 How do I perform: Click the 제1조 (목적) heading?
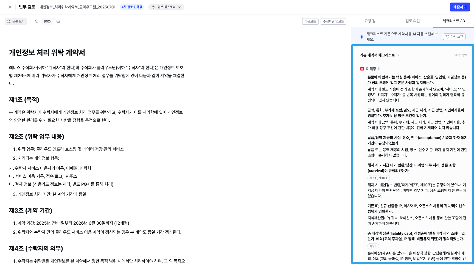pos(24,100)
